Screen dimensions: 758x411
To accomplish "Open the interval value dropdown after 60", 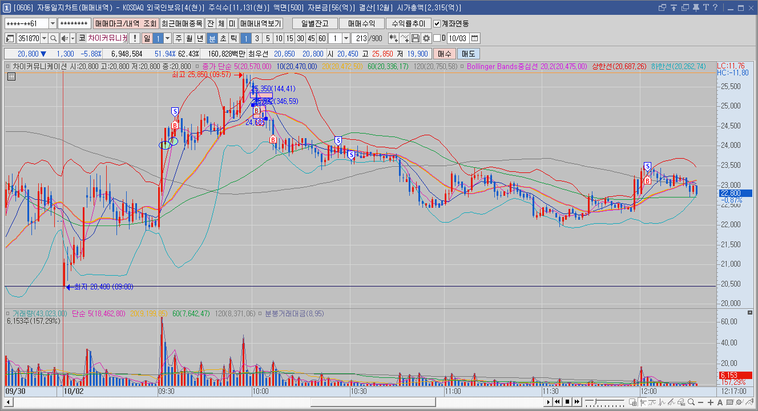I will [x=346, y=38].
